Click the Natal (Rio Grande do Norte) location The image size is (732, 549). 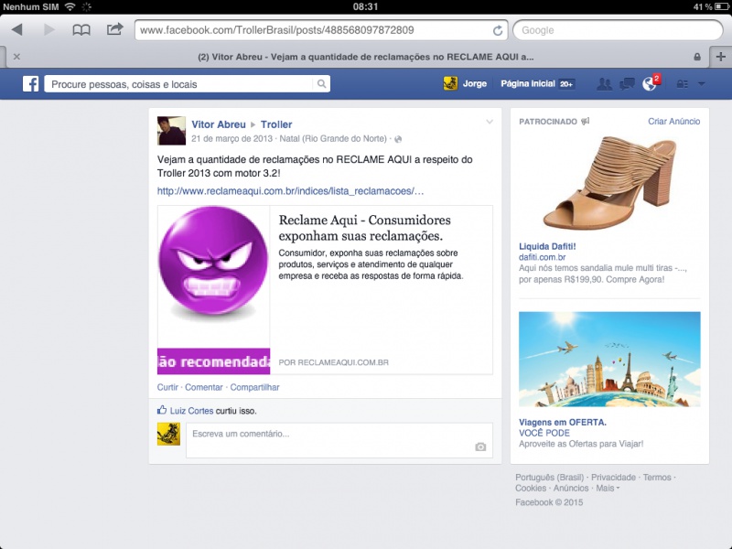coord(333,139)
